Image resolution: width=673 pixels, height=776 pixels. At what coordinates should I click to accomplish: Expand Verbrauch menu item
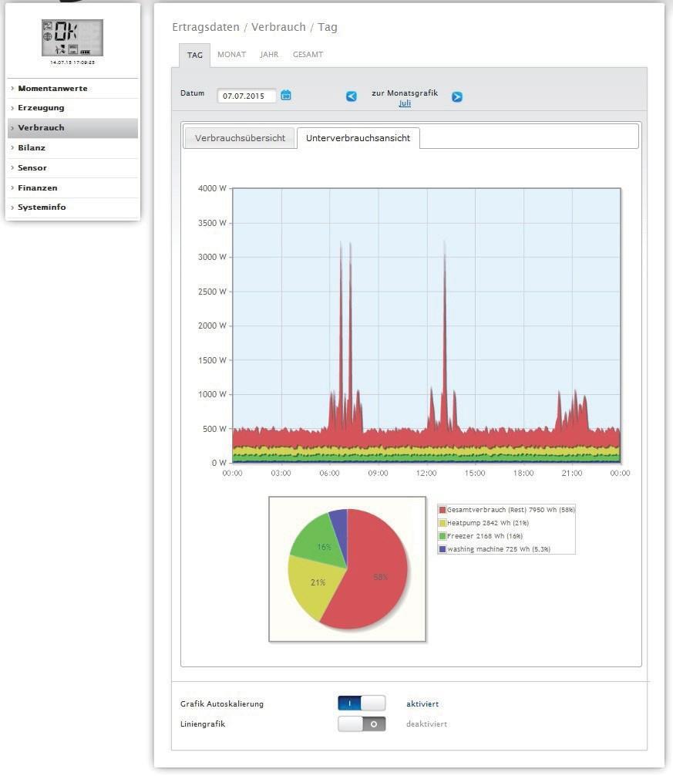72,128
